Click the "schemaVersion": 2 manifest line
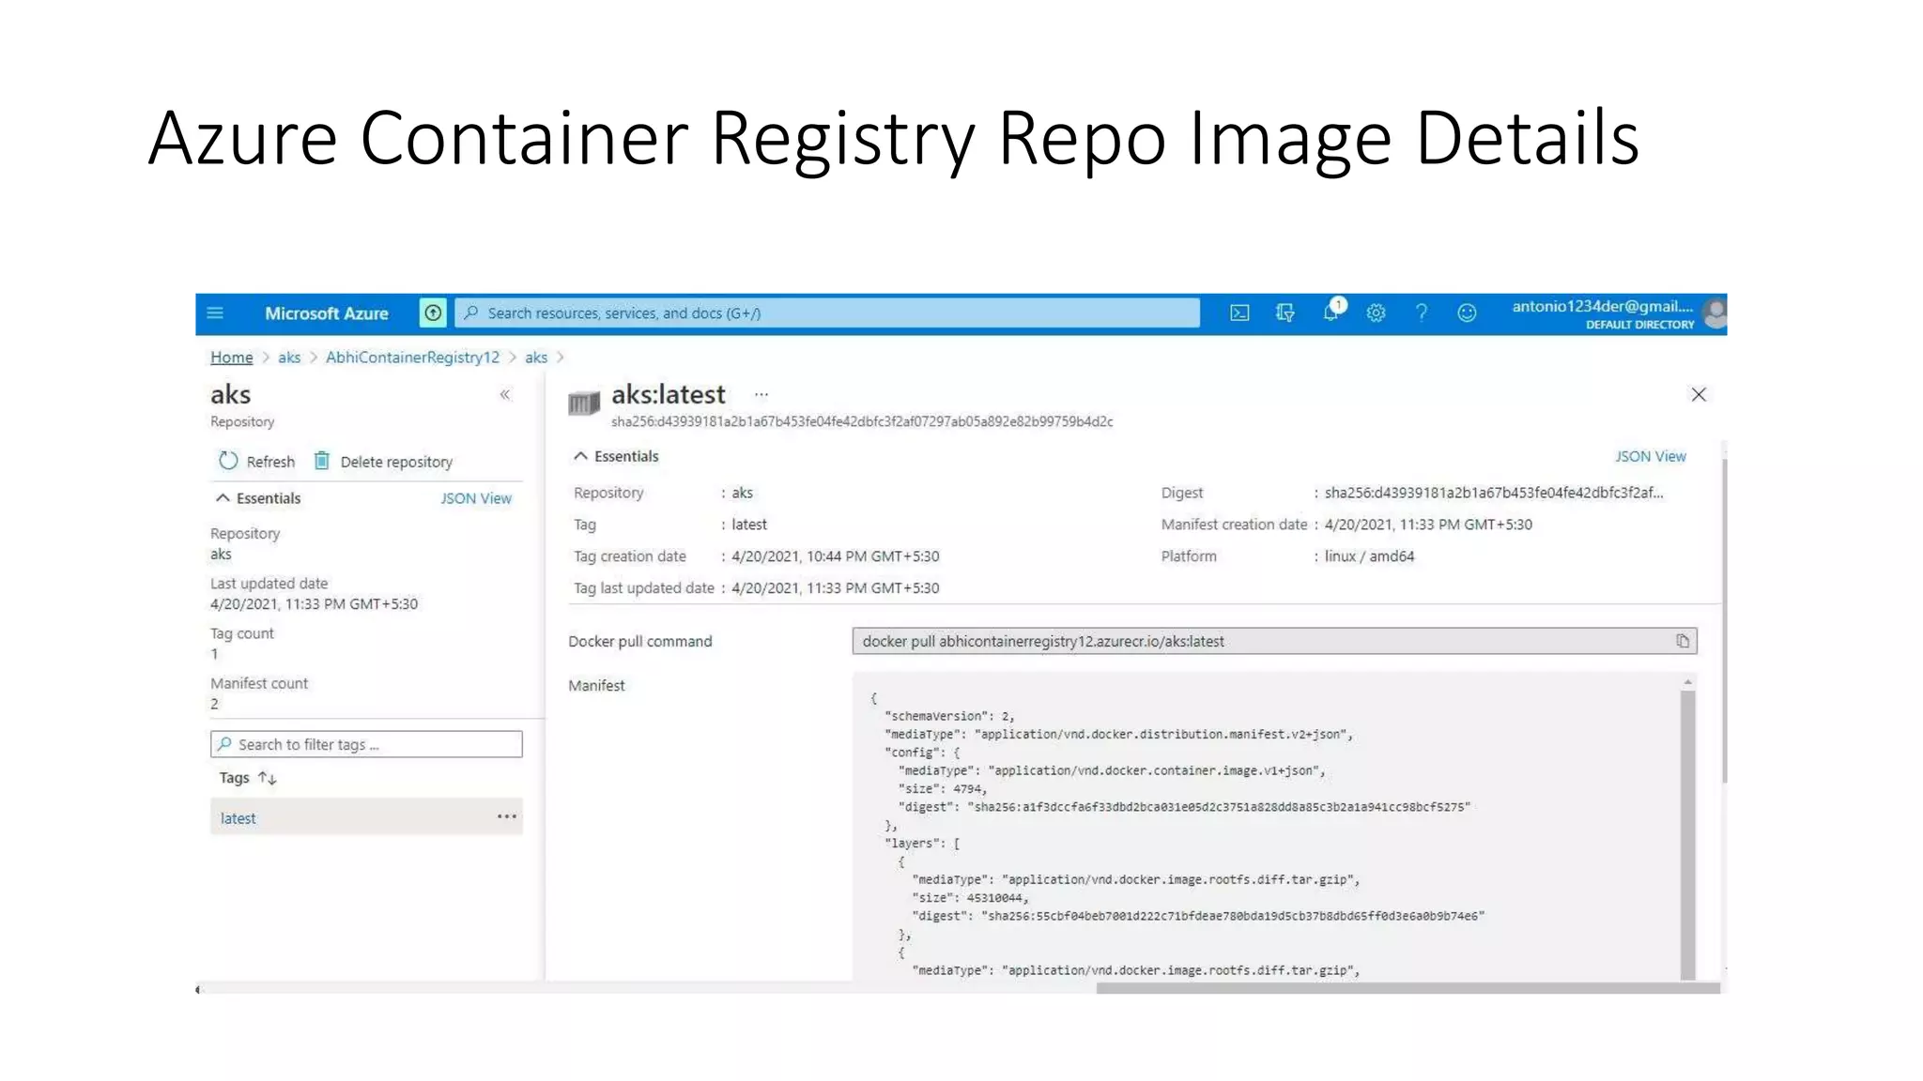 (x=948, y=716)
